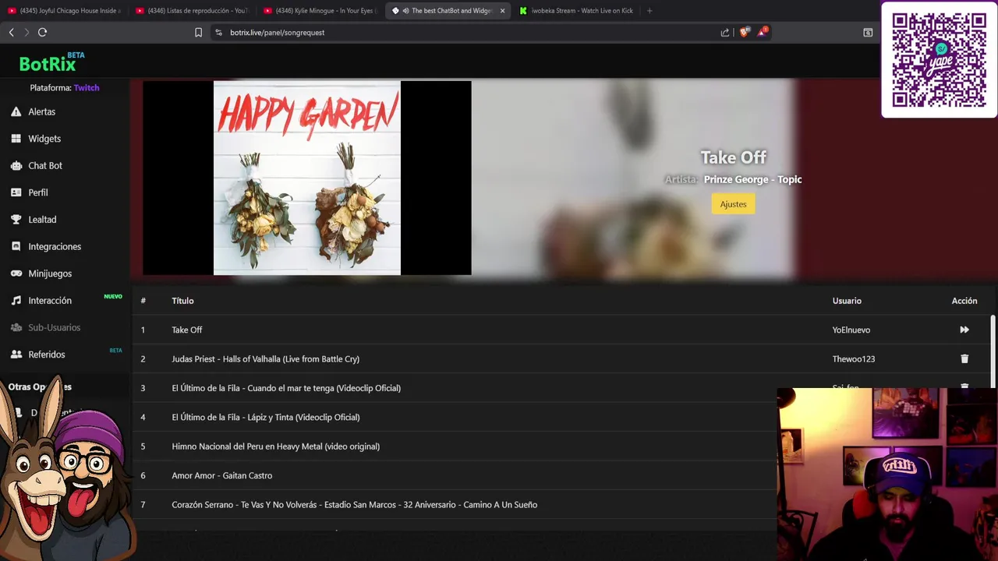Click the Take Off heading

[x=733, y=157]
